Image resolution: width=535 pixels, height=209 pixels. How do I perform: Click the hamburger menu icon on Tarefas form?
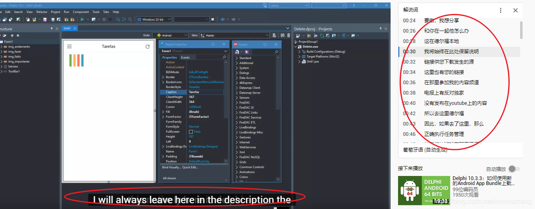pyautogui.click(x=69, y=47)
